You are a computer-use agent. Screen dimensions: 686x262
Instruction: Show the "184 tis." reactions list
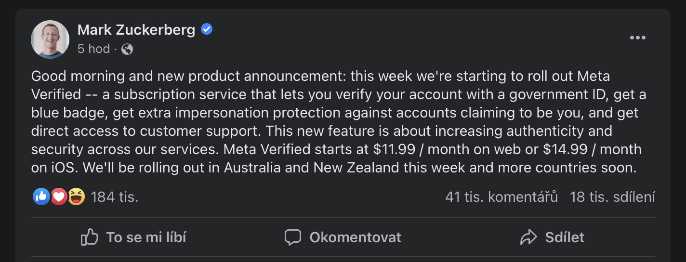pos(115,196)
